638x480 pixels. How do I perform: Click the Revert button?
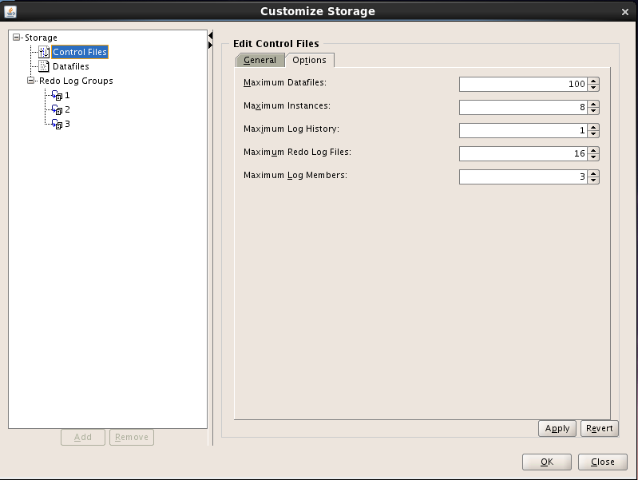[600, 428]
